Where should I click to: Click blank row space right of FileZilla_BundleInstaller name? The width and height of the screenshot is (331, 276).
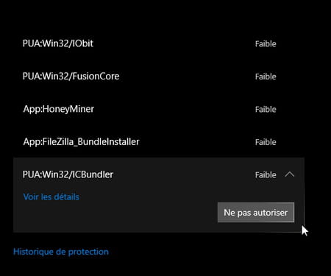tap(196, 142)
